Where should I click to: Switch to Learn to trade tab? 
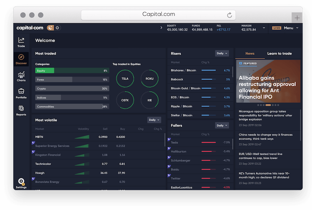(280, 54)
